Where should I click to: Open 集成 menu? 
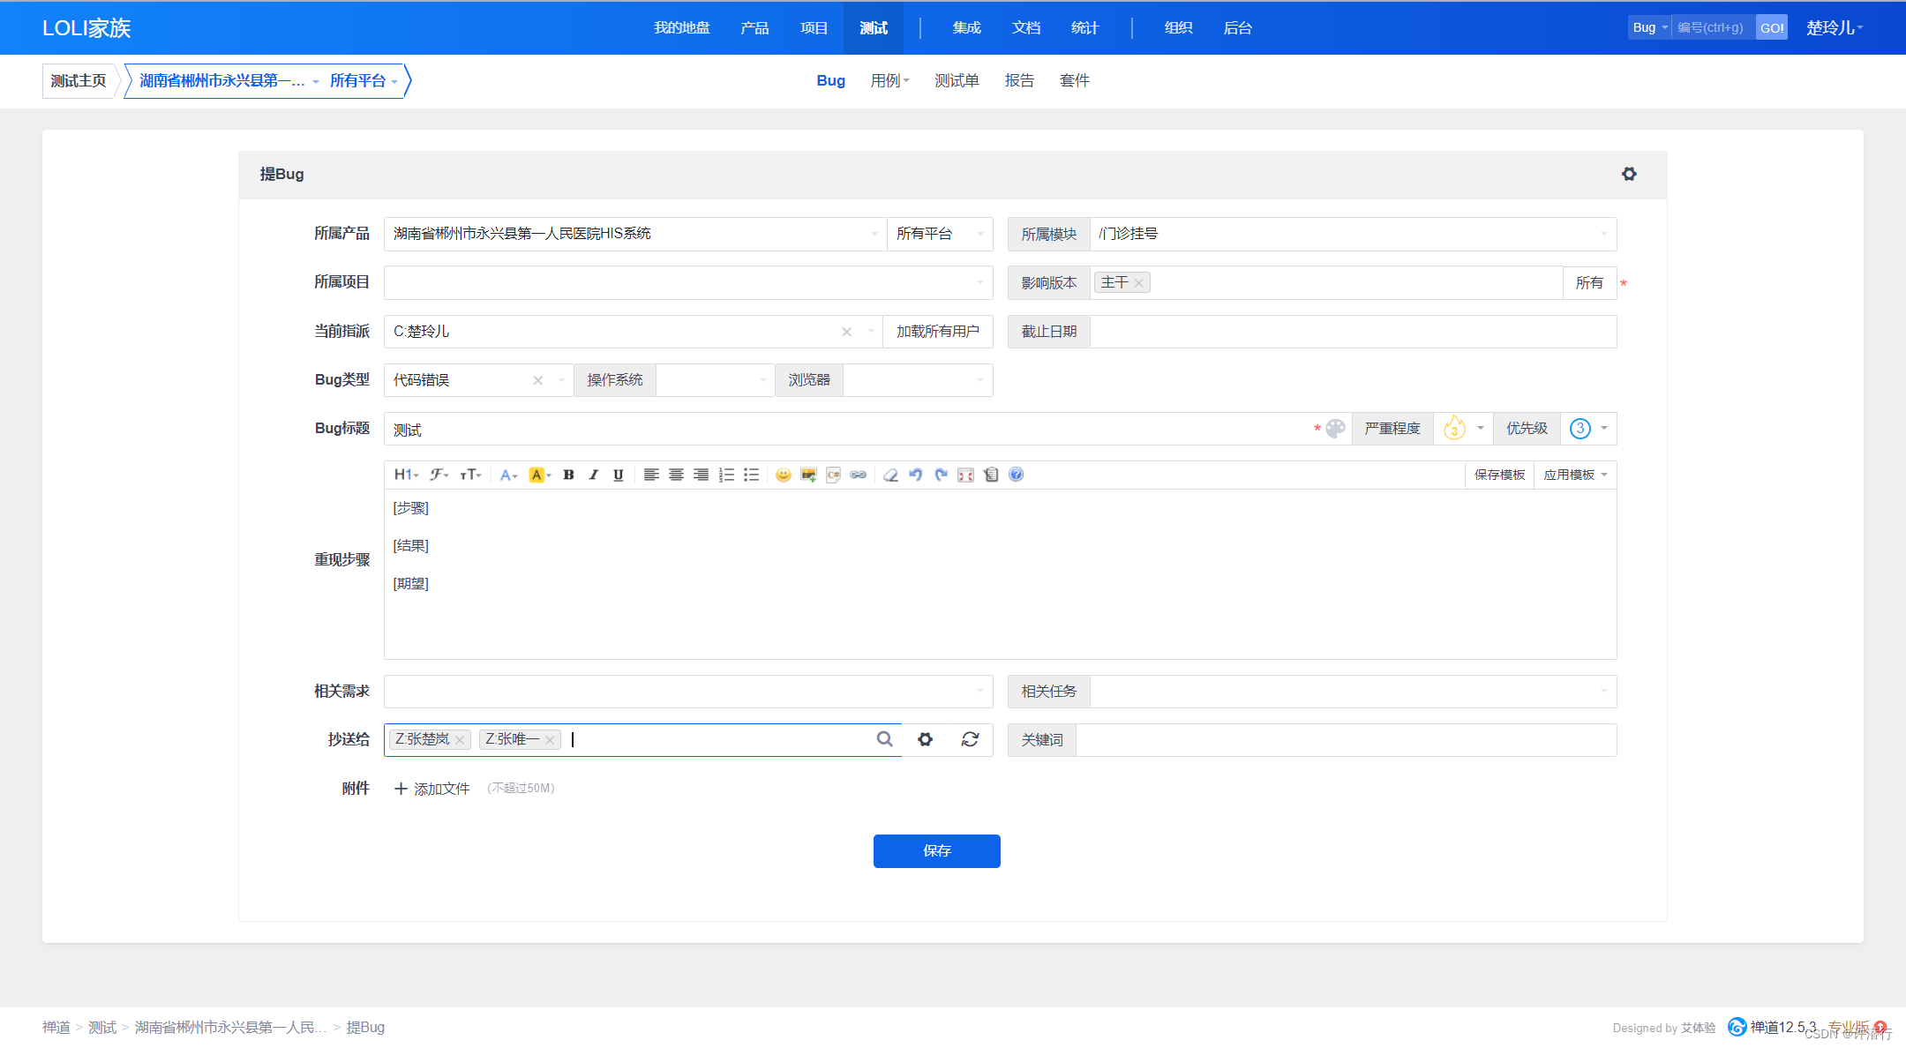(x=966, y=27)
